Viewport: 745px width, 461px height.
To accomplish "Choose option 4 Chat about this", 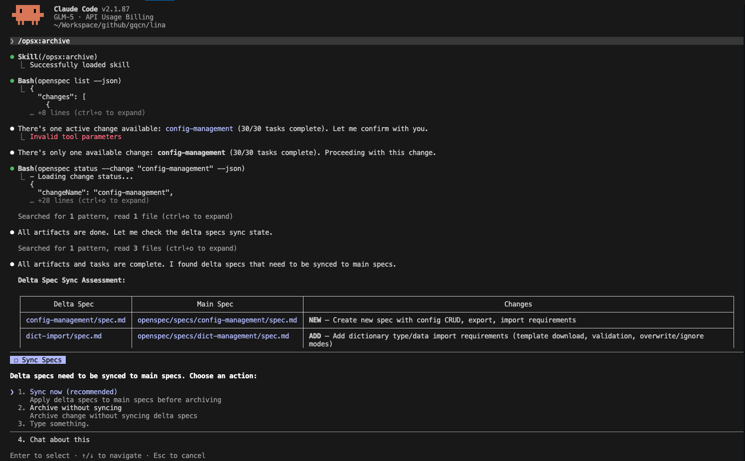I will point(60,439).
